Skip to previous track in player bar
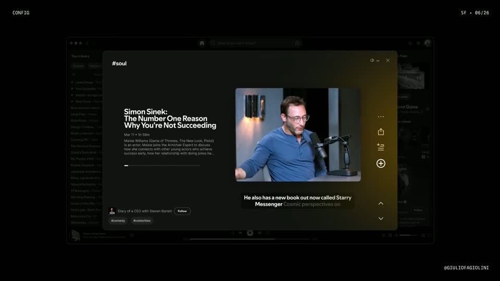 click(241, 233)
